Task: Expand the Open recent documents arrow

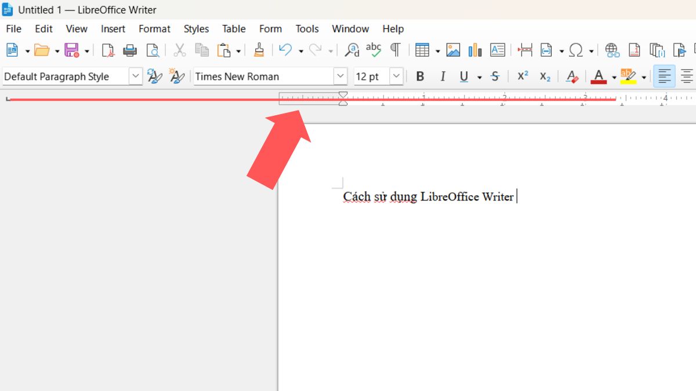Action: click(57, 51)
